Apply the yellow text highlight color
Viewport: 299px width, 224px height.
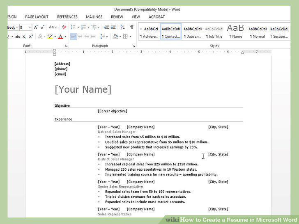(50, 37)
